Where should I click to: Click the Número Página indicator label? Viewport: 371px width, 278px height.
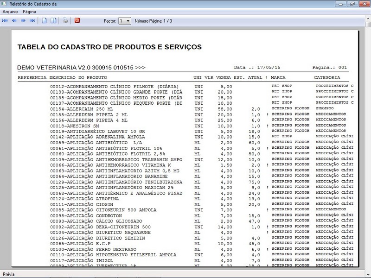pos(153,21)
